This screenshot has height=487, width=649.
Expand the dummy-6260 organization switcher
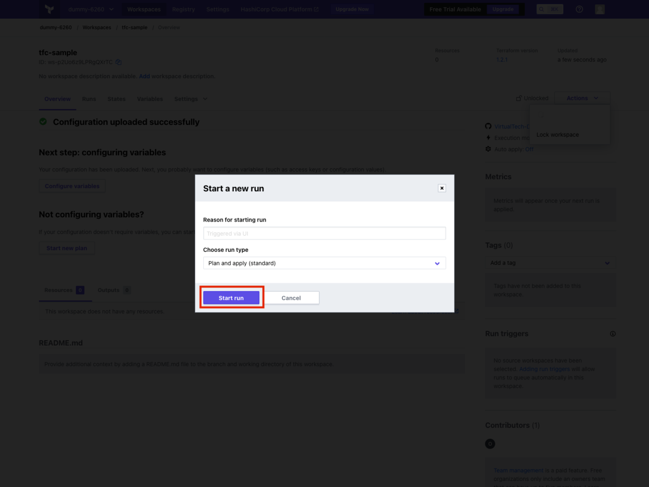pyautogui.click(x=91, y=9)
